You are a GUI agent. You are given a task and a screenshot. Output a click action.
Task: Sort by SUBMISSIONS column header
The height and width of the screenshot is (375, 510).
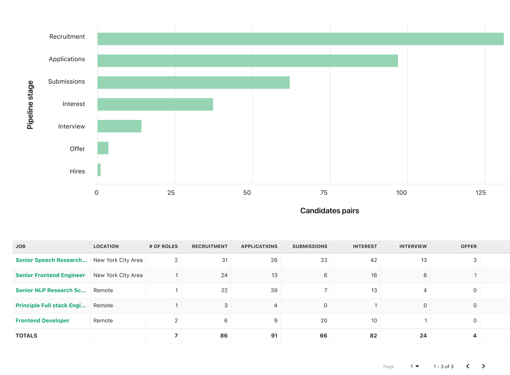[x=310, y=246]
